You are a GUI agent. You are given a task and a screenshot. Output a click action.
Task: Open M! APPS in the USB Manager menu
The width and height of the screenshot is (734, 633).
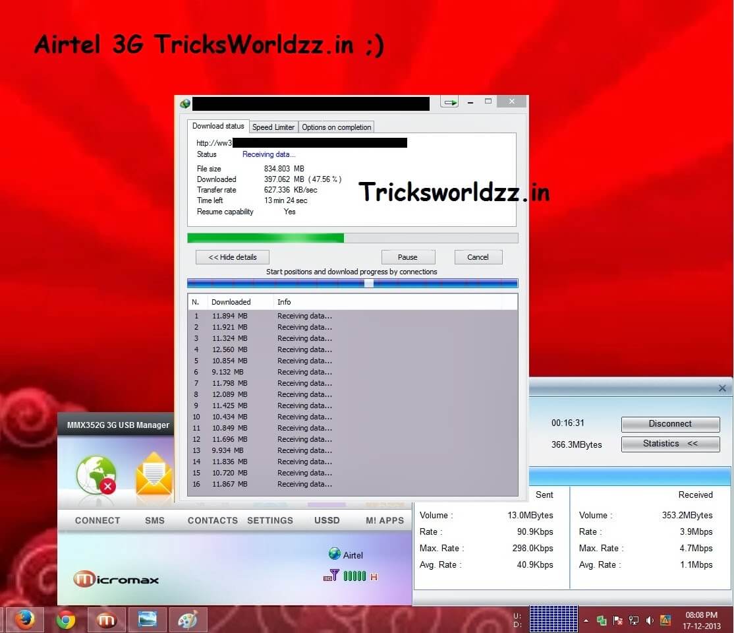coord(385,520)
